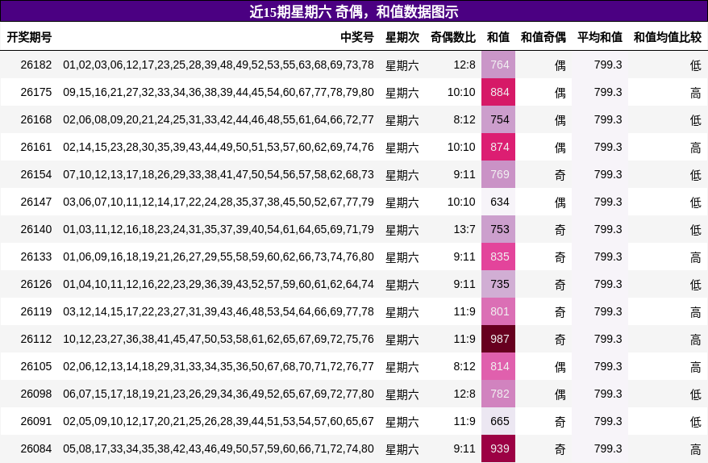The width and height of the screenshot is (708, 463).
Task: Click the 平均和值 column header
Action: point(600,37)
